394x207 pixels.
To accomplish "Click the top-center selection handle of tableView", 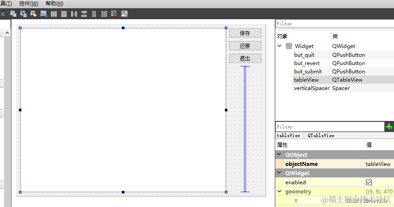I will (123, 28).
